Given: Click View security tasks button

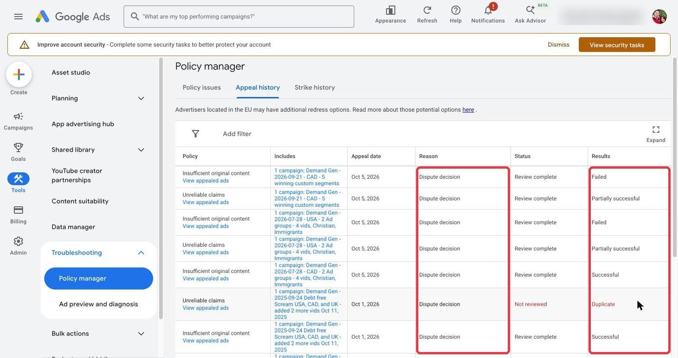Looking at the screenshot, I should [x=617, y=45].
